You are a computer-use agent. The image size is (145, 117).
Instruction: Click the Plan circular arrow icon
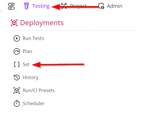[x=17, y=51]
